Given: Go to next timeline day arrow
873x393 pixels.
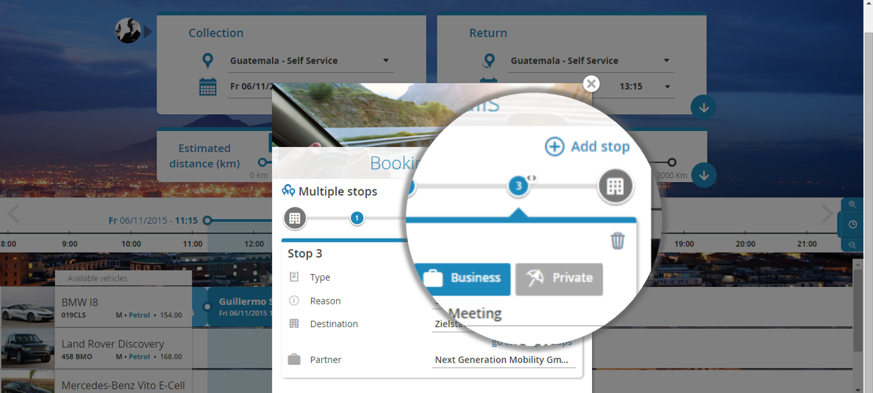Looking at the screenshot, I should click(827, 214).
